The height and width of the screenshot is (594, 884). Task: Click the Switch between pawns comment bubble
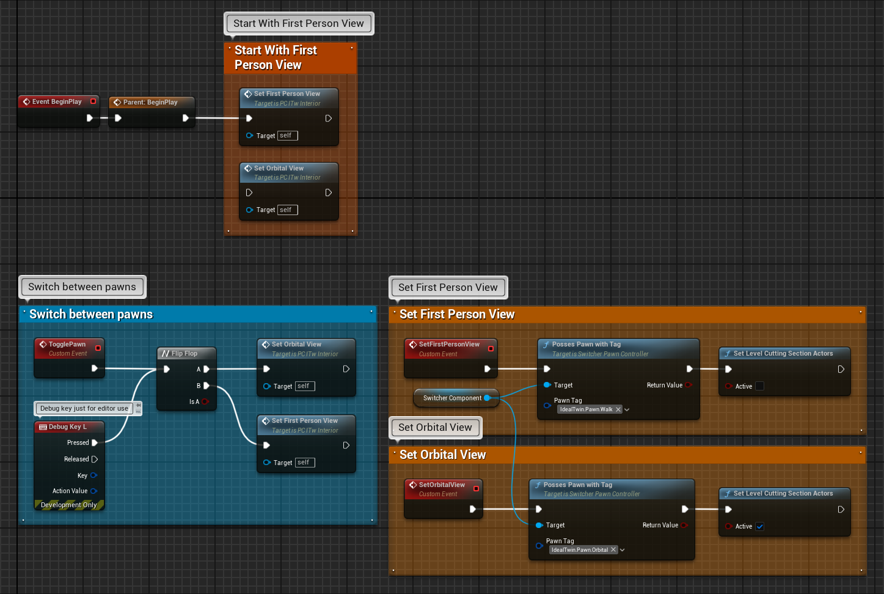[82, 287]
